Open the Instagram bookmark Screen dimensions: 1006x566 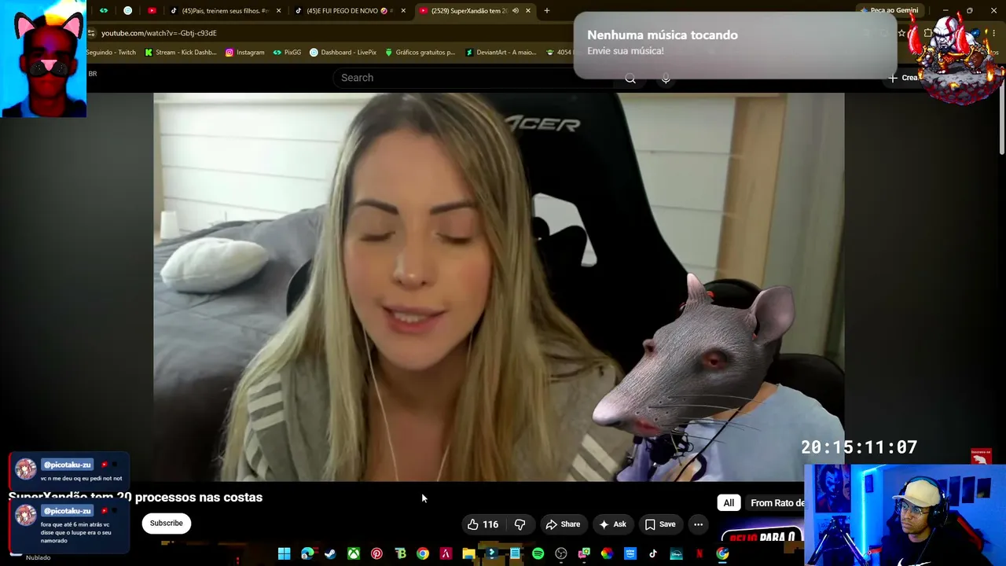point(244,53)
